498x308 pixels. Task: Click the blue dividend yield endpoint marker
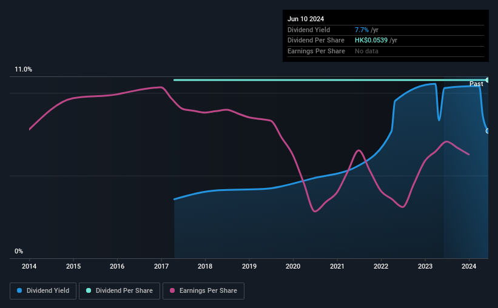pos(487,131)
